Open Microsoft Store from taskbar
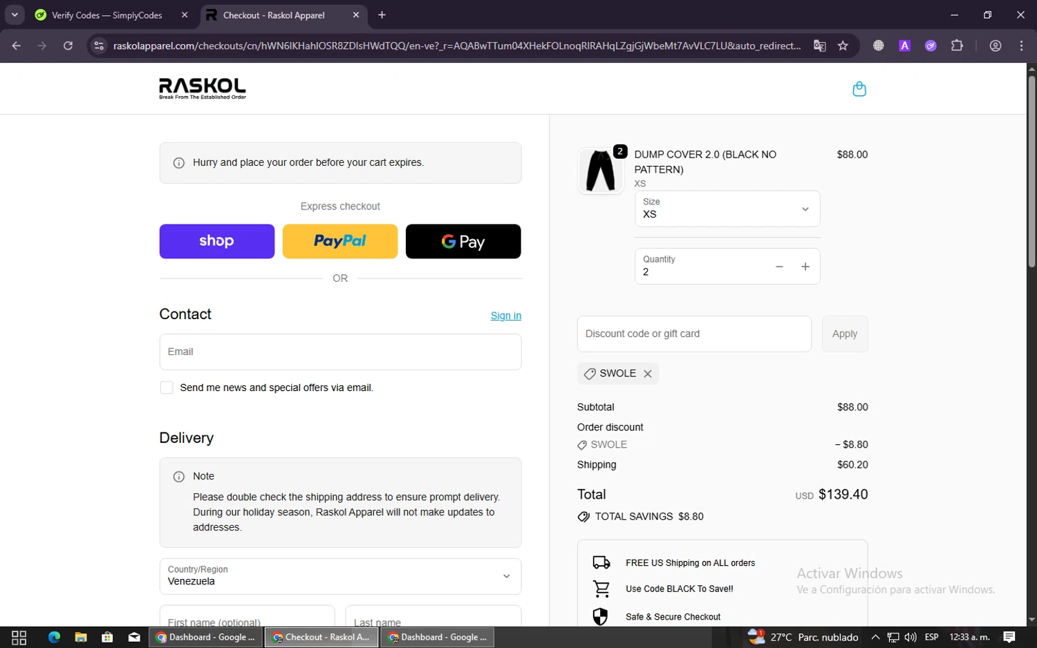 point(107,637)
